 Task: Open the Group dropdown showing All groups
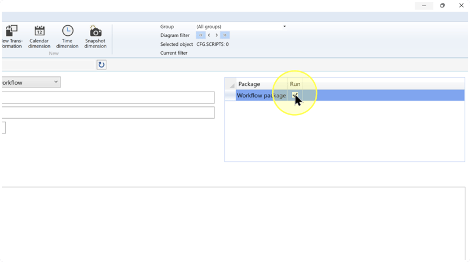pyautogui.click(x=241, y=26)
